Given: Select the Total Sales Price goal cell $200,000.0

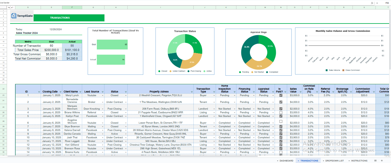Looking at the screenshot, I should [x=51, y=50].
